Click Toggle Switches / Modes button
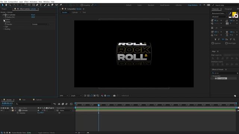This screenshot has height=134, width=239. tap(46, 133)
